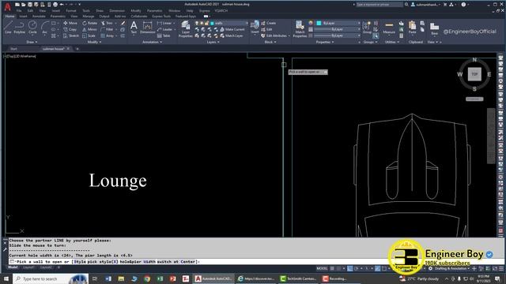Click the Leader tool
The image size is (506, 284).
pos(165,29)
